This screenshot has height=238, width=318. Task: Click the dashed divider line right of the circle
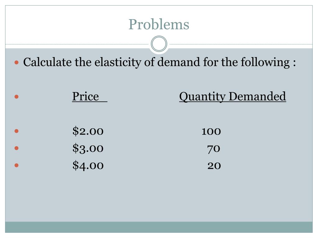(x=241, y=44)
